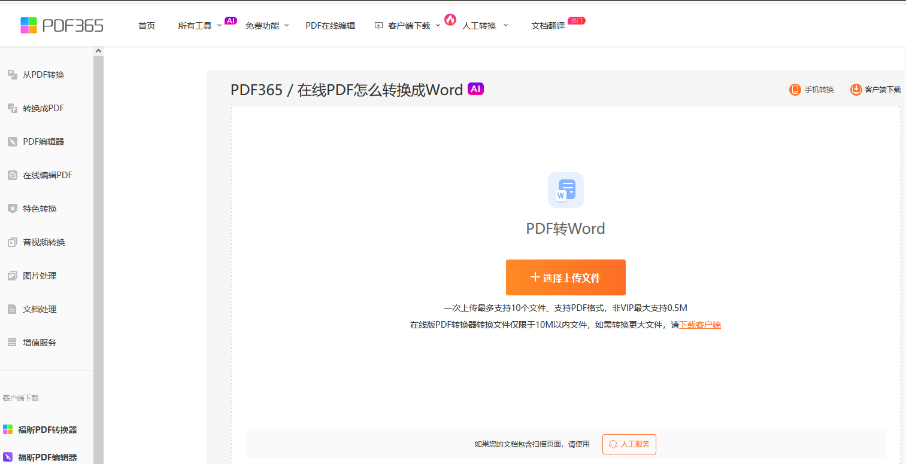Click the PDF转Word document icon
The width and height of the screenshot is (906, 464).
click(x=566, y=190)
